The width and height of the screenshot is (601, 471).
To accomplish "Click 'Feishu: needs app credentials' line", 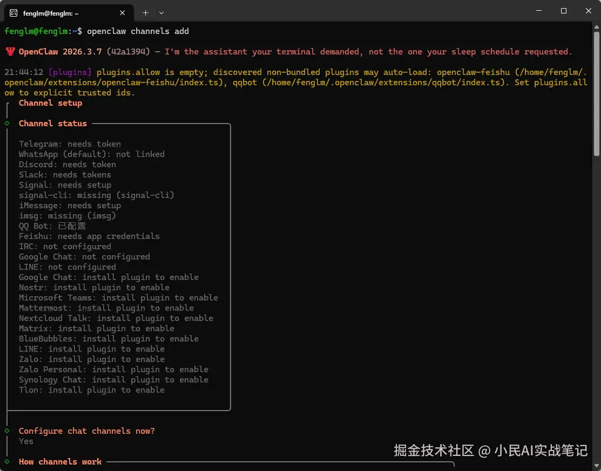I will [89, 236].
